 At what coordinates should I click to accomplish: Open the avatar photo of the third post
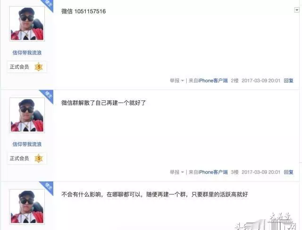coord(27,207)
